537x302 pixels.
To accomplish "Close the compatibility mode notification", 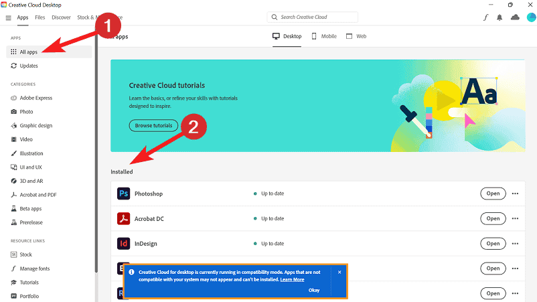I will click(x=339, y=273).
